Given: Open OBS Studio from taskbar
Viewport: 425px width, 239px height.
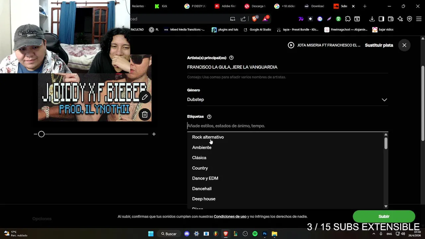Looking at the screenshot, I should [x=245, y=234].
